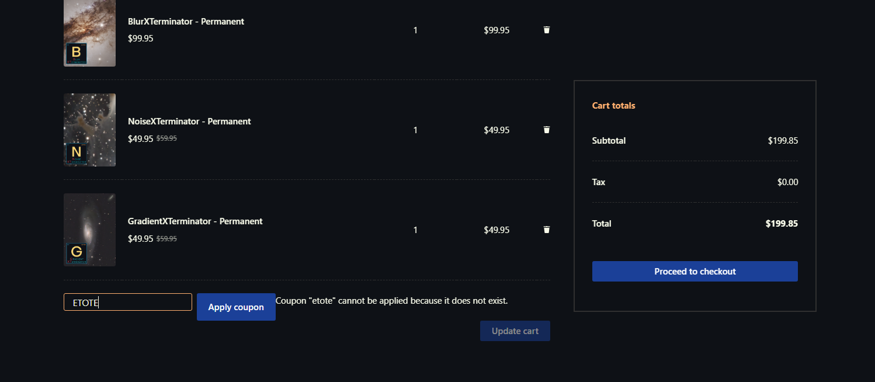Image resolution: width=875 pixels, height=382 pixels.
Task: Select the quantity value for BlurXTerminator
Action: tap(415, 30)
